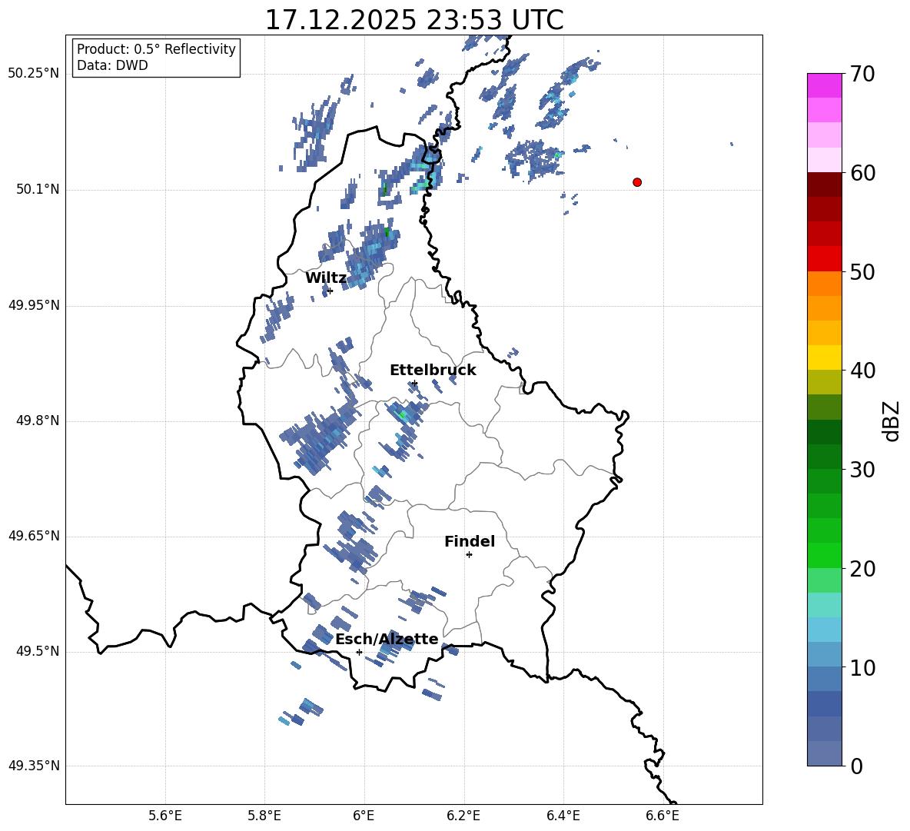
Task: Click the Findel location label
Action: [x=470, y=541]
